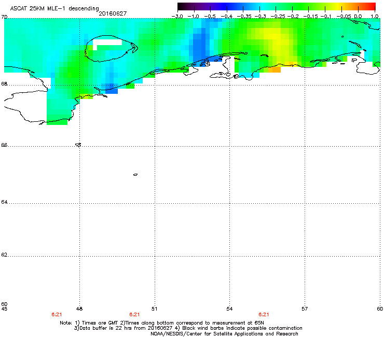Click the large island outline near longitude 49
The width and height of the screenshot is (384, 337).
tap(111, 48)
